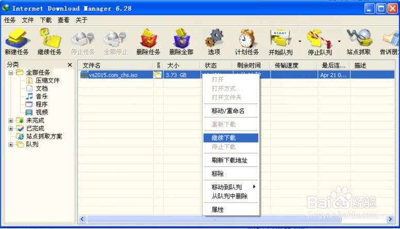Choose 属性 in context menu
Viewport: 400px width, 229px height.
point(231,209)
